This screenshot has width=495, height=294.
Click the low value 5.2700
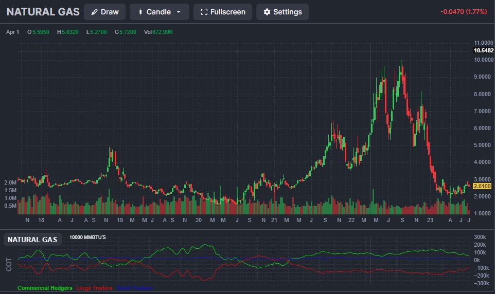click(x=98, y=32)
